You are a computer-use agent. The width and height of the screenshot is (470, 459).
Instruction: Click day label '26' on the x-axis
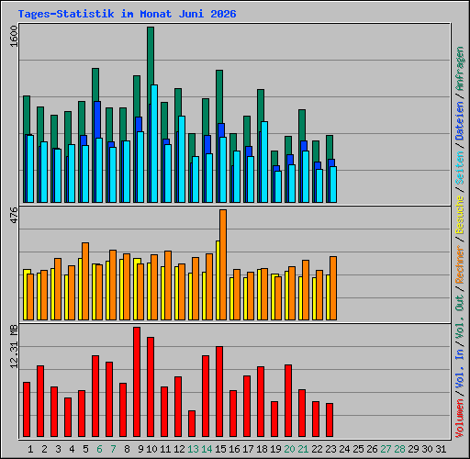click(372, 449)
